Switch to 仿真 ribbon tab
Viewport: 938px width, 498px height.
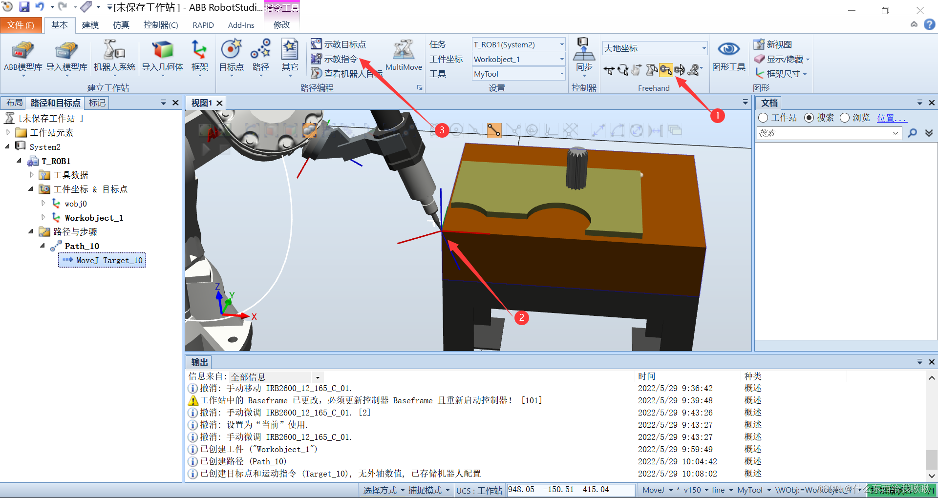point(121,25)
